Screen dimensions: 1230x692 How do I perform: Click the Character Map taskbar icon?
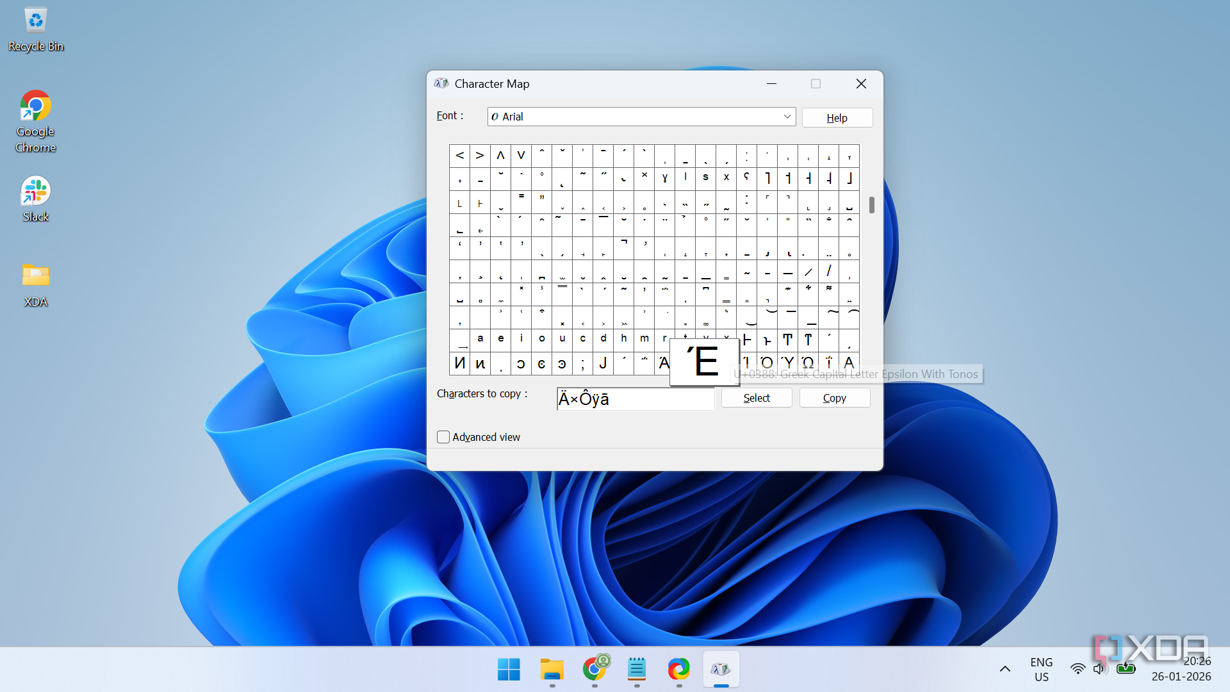(721, 670)
